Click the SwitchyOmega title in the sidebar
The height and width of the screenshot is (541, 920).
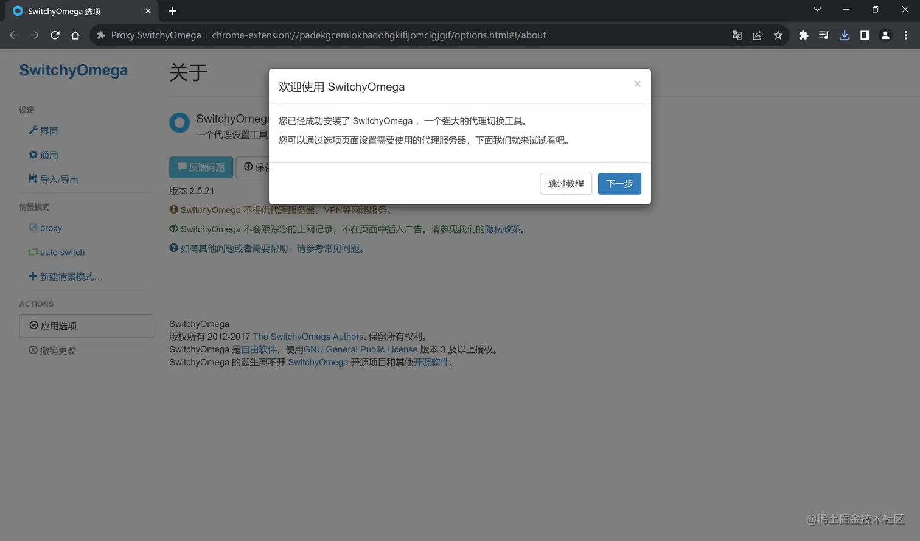(x=74, y=70)
